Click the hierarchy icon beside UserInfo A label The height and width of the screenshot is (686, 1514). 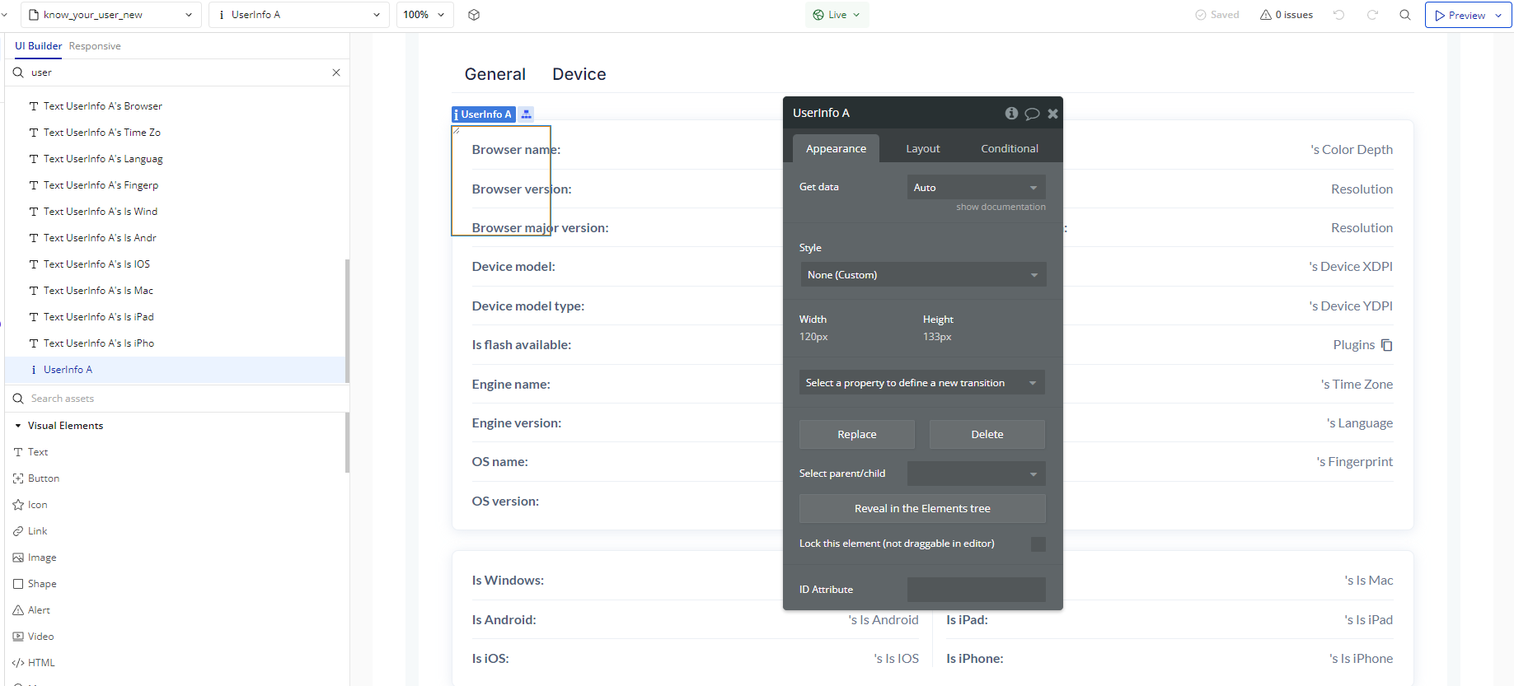tap(527, 114)
